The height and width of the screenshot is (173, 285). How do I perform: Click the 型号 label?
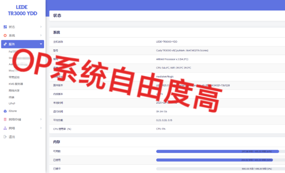55,51
